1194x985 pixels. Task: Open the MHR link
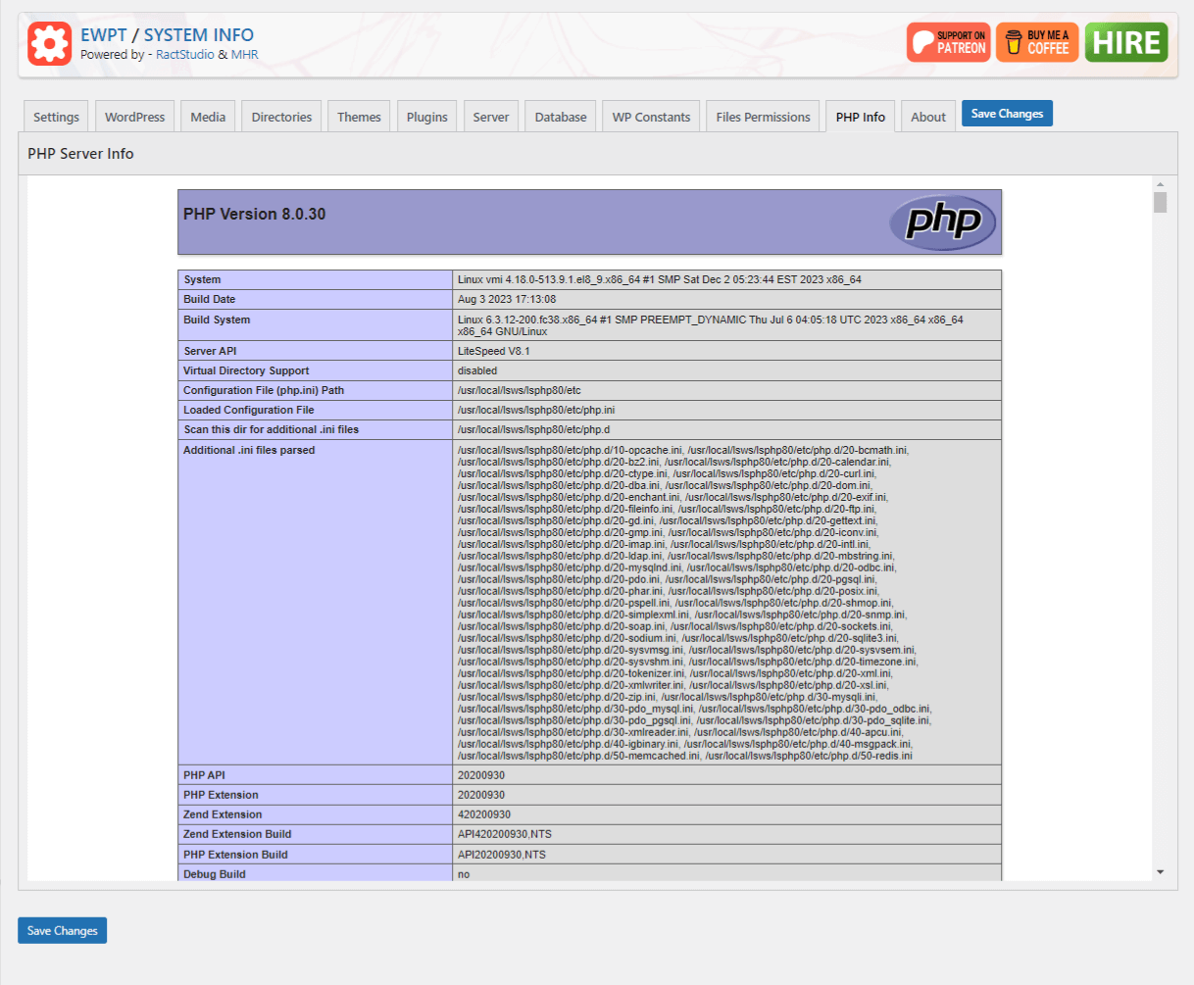point(245,55)
